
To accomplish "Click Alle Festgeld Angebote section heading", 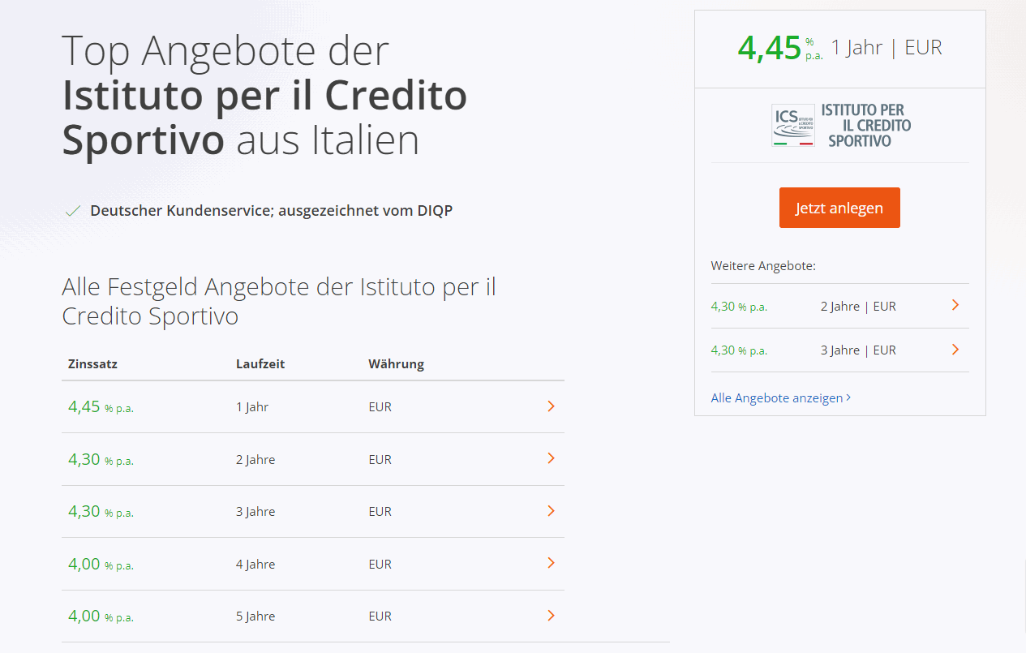I will click(x=279, y=301).
